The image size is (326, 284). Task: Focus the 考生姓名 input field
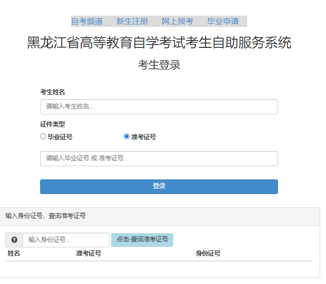159,107
